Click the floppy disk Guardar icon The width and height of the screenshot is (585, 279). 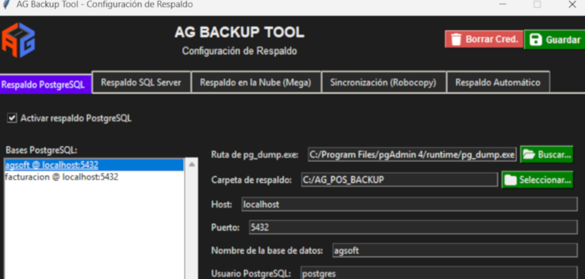coord(535,40)
